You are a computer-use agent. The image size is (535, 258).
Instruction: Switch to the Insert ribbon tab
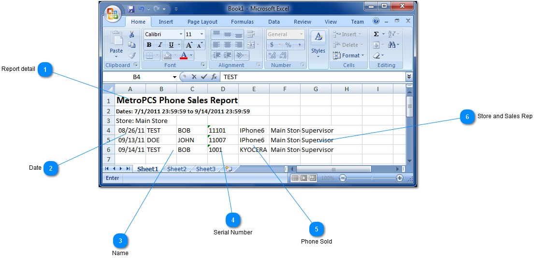[166, 22]
